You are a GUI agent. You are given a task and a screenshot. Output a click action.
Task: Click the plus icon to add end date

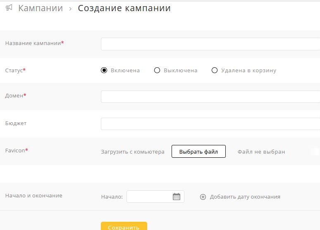[203, 197]
